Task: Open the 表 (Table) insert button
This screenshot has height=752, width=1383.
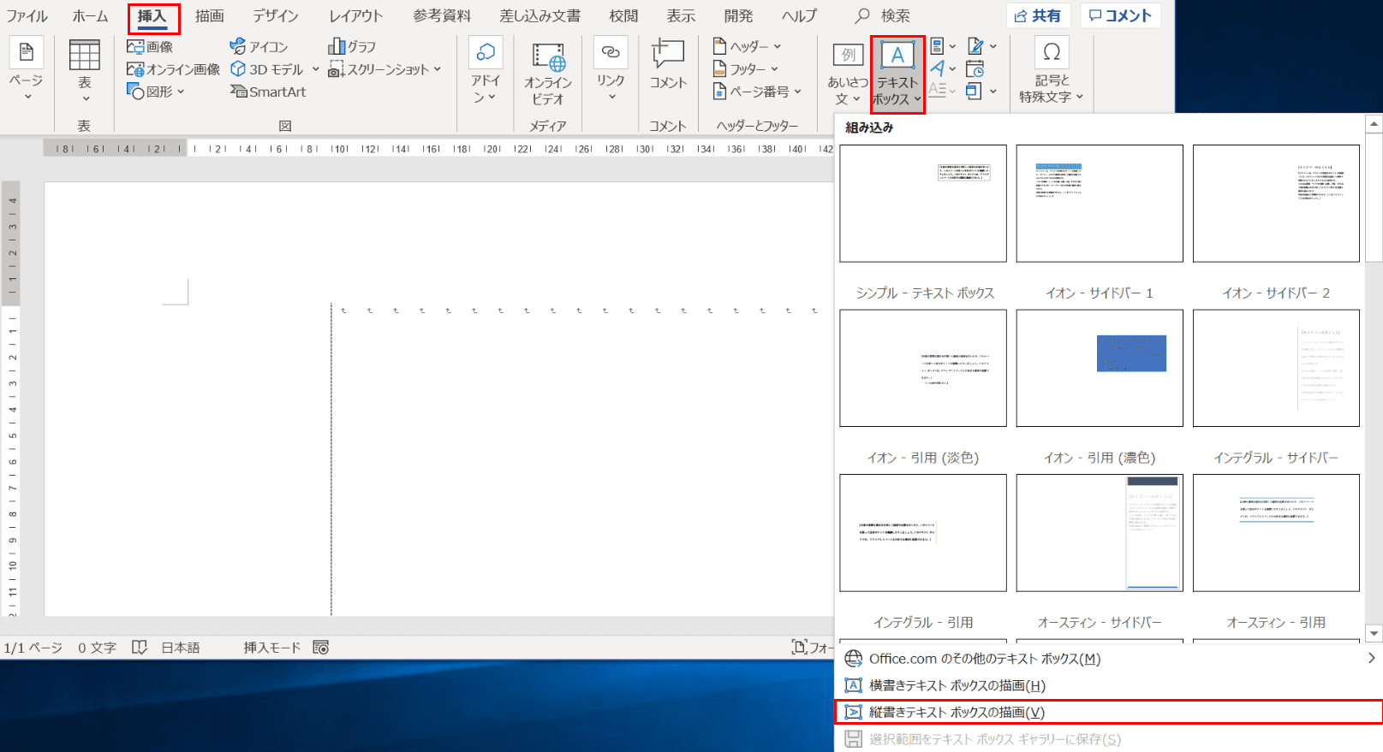Action: [x=84, y=72]
